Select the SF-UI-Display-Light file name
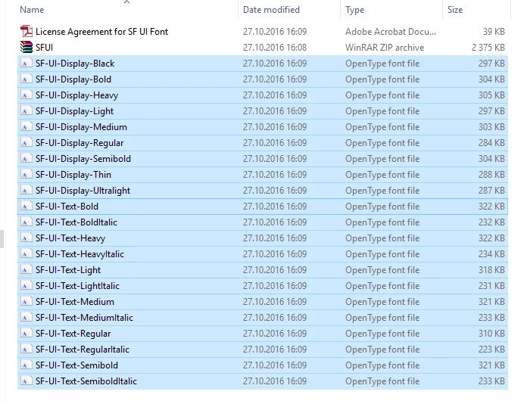 75,110
